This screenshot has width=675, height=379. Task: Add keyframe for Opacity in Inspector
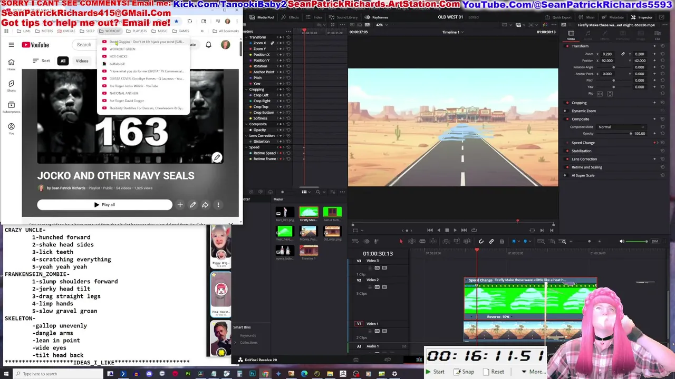(x=655, y=133)
